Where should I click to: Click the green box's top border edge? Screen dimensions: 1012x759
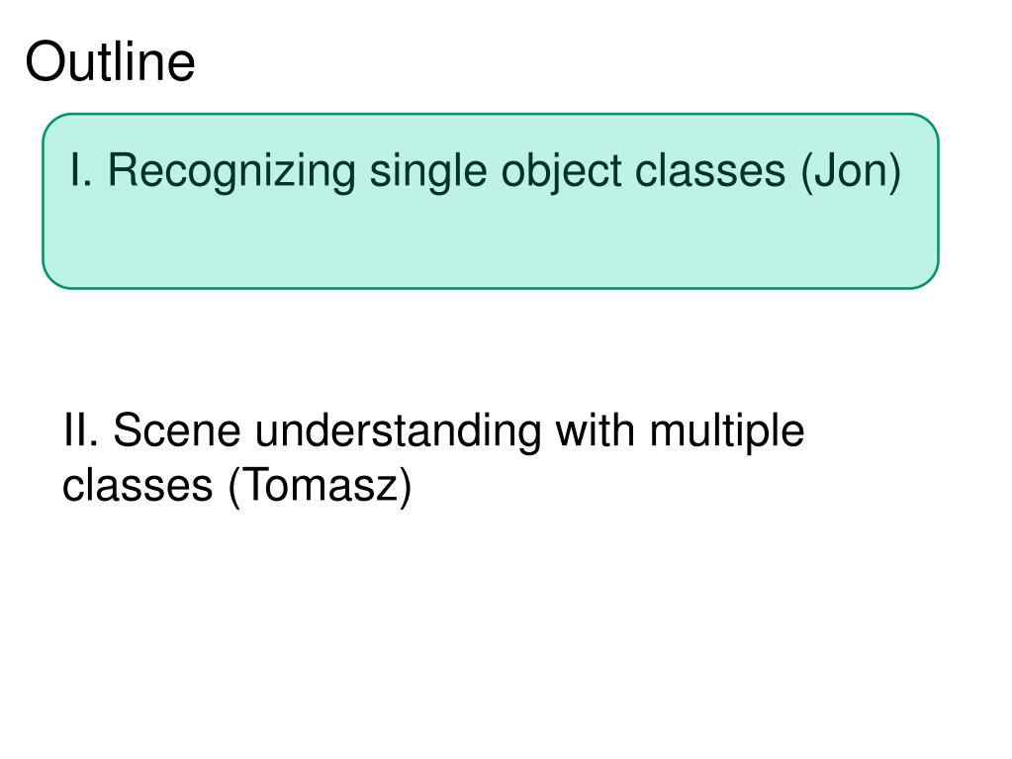491,114
